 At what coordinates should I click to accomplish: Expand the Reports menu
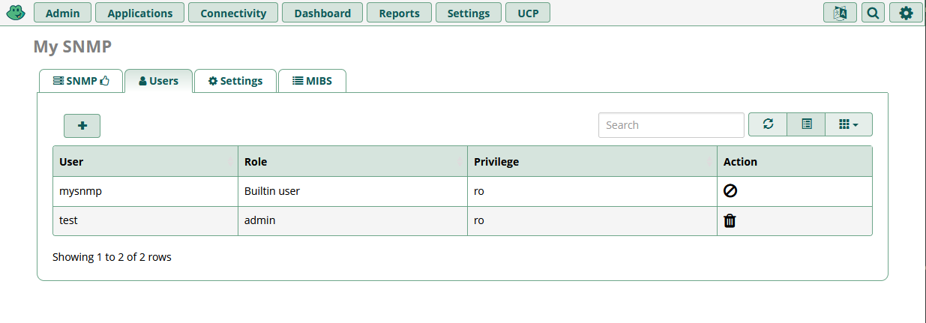click(399, 13)
